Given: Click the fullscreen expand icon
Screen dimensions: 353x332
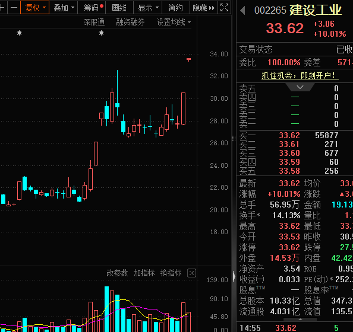Looking at the screenshot, I should 224,8.
